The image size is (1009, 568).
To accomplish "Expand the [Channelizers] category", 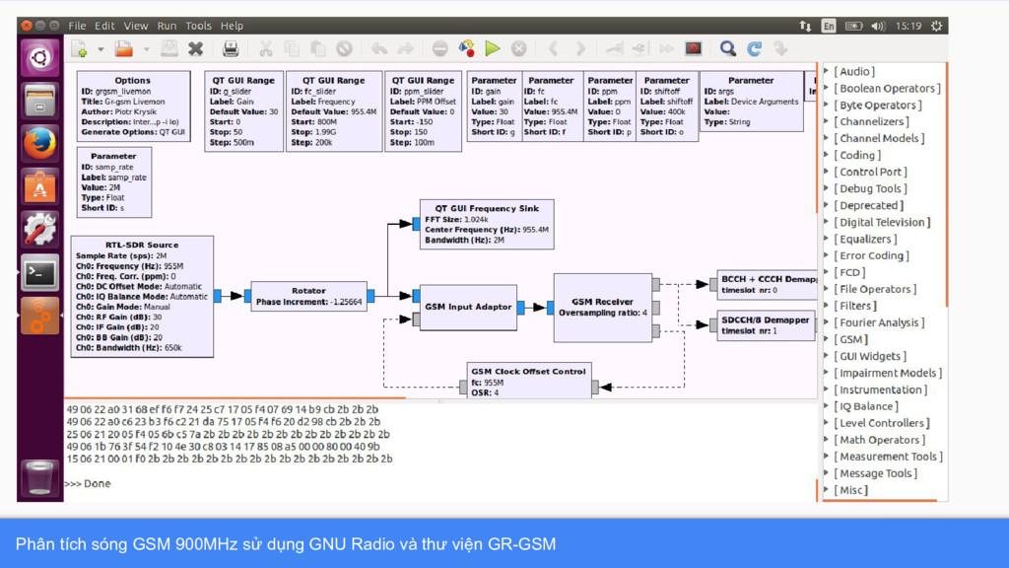I will coord(827,121).
